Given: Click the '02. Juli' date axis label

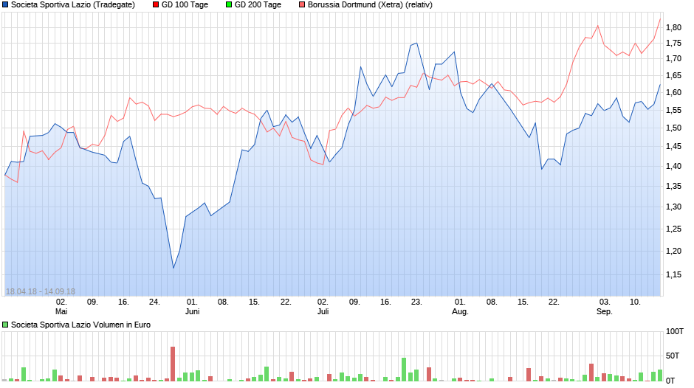Looking at the screenshot, I should tap(323, 307).
